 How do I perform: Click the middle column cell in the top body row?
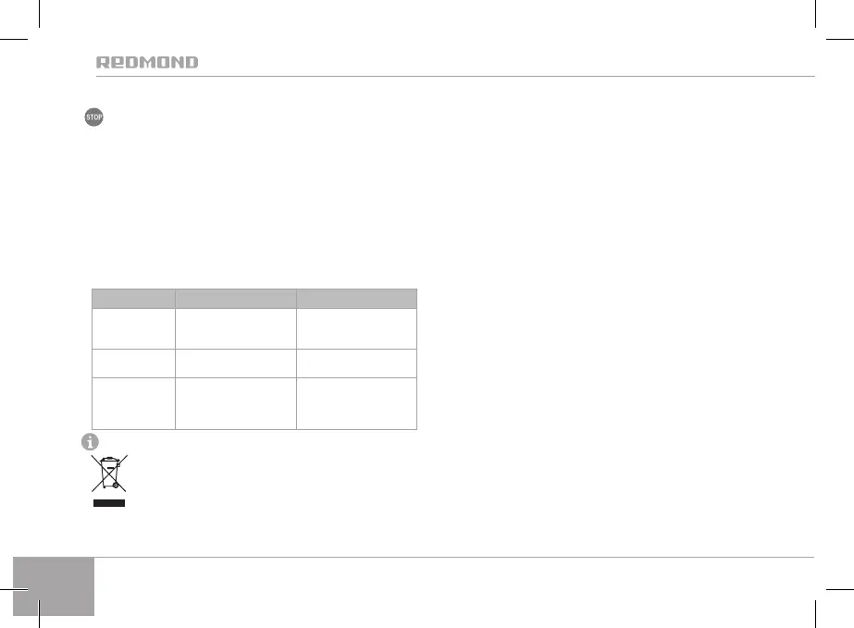pyautogui.click(x=236, y=326)
